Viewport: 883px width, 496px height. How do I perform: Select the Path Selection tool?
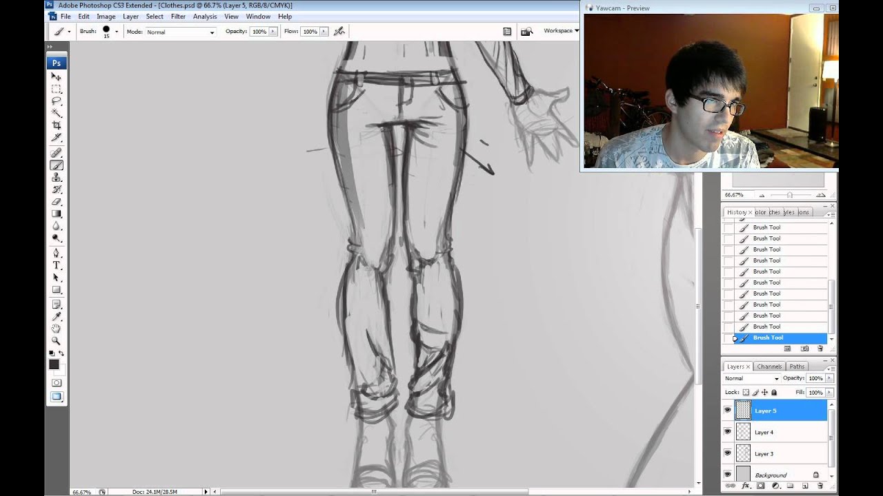tap(57, 278)
